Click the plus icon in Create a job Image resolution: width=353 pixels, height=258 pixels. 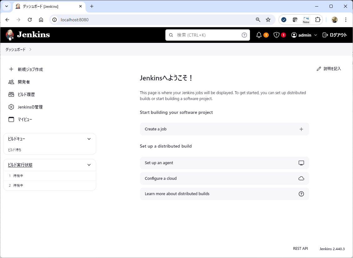coord(301,129)
